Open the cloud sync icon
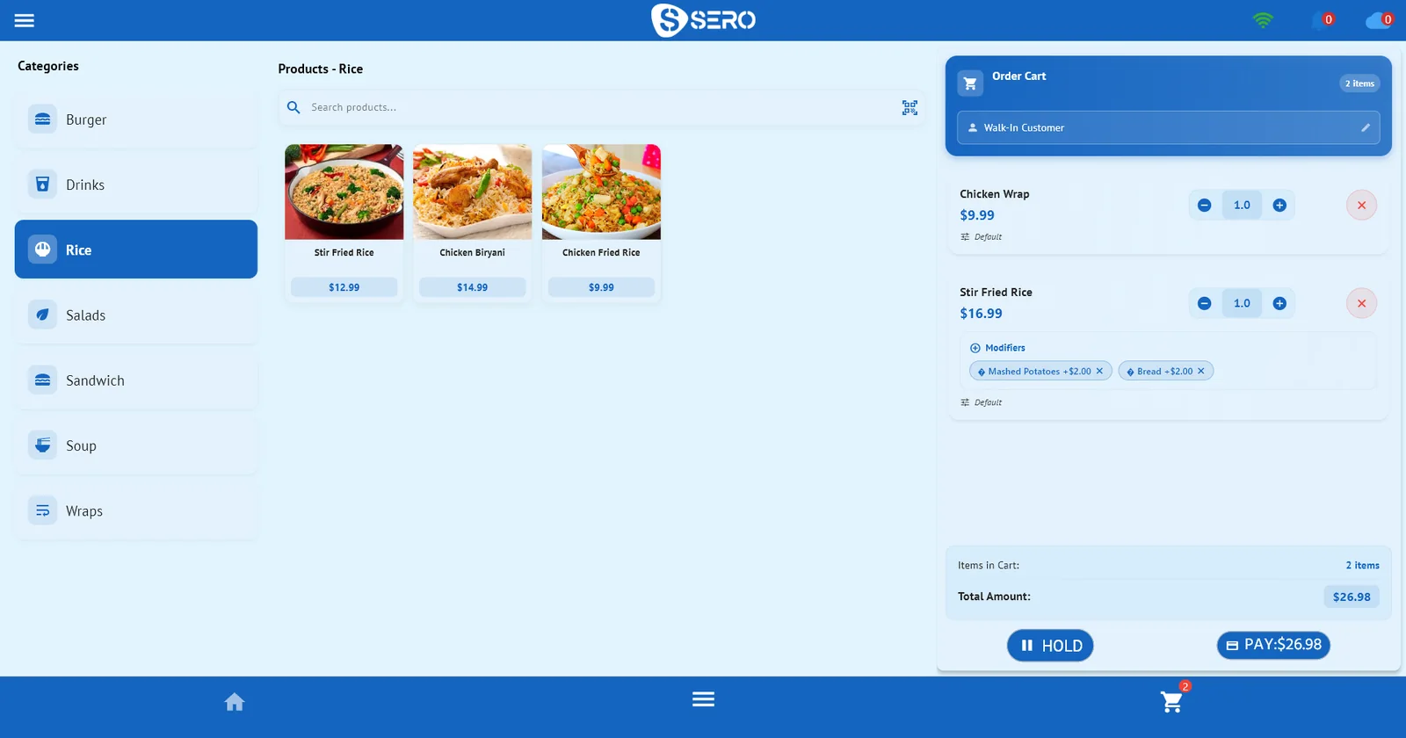The width and height of the screenshot is (1406, 738). click(1377, 20)
